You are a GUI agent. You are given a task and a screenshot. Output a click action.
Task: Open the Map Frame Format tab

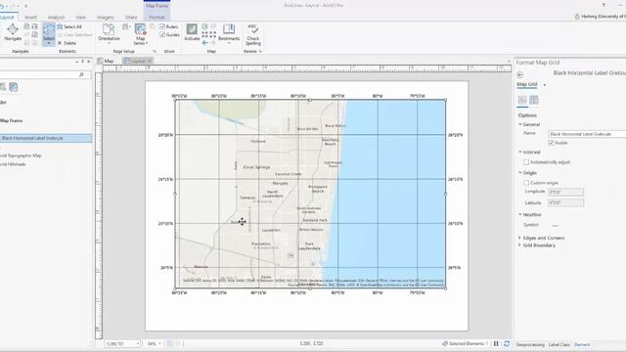click(156, 18)
